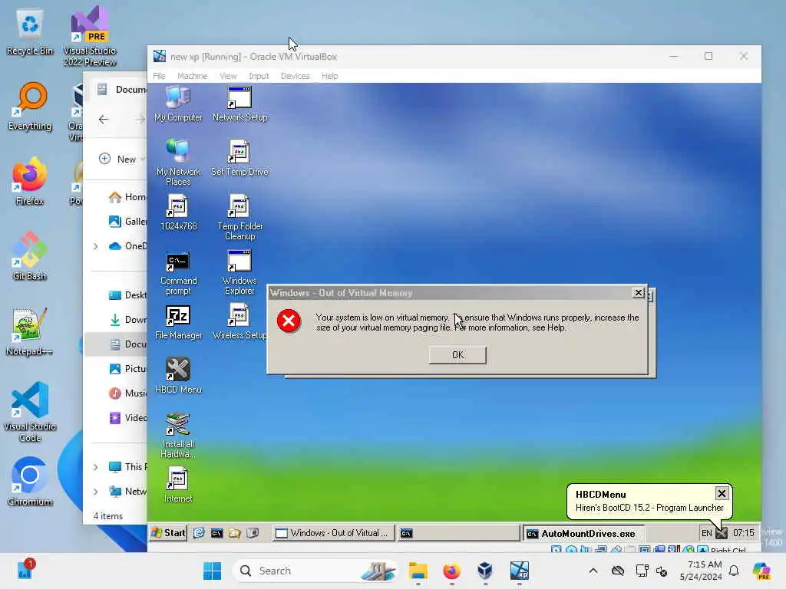Screen dimensions: 786x589
Task: Launch Install all Hardware icon
Action: click(178, 436)
